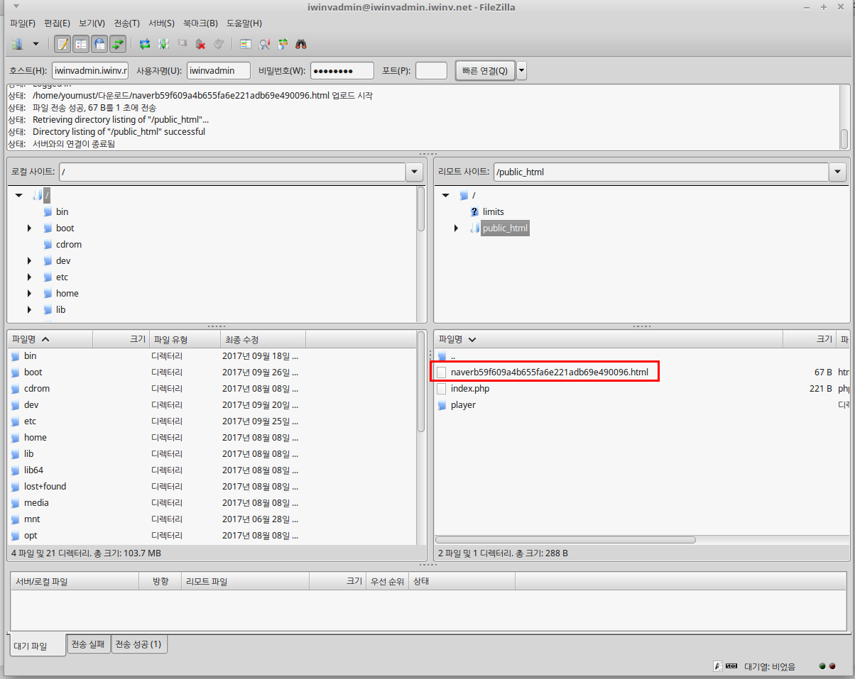This screenshot has height=679, width=855.
Task: Expand the etc folder in local tree
Action: 30,277
